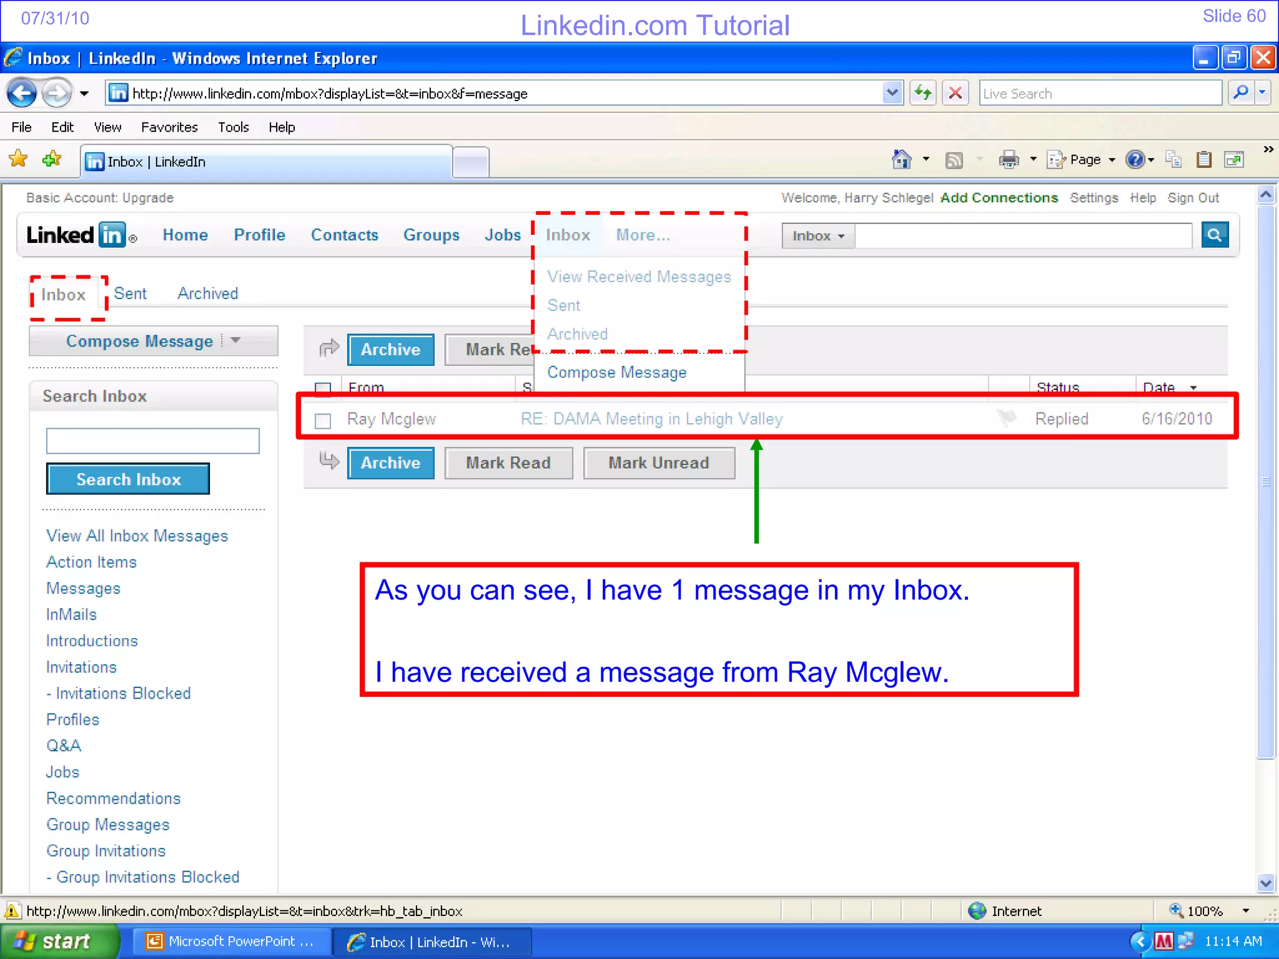
Task: Sort messages by Date column arrow
Action: (x=1193, y=388)
